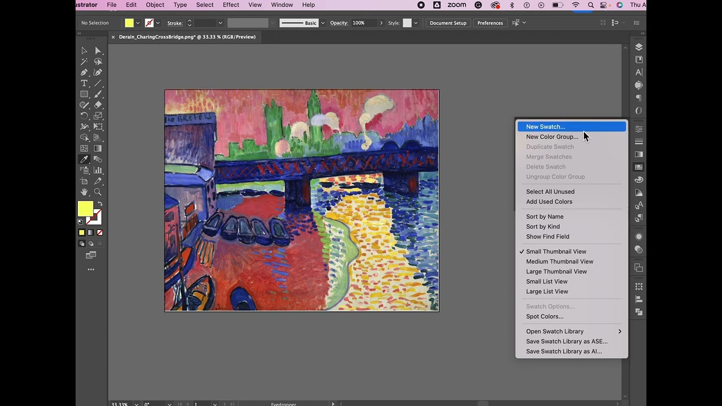Choose the Lasso tool

pyautogui.click(x=98, y=61)
